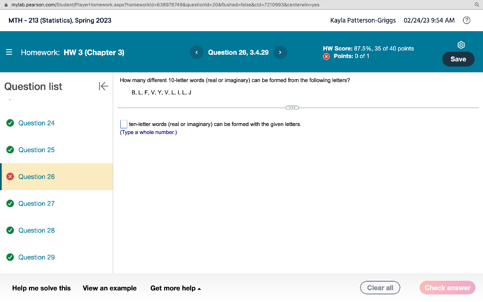Open View an example
The image size is (483, 302).
109,288
